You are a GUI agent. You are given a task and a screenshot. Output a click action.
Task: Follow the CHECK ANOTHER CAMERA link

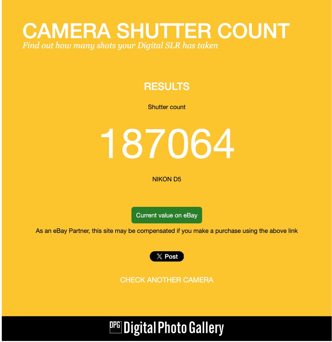coord(167,280)
